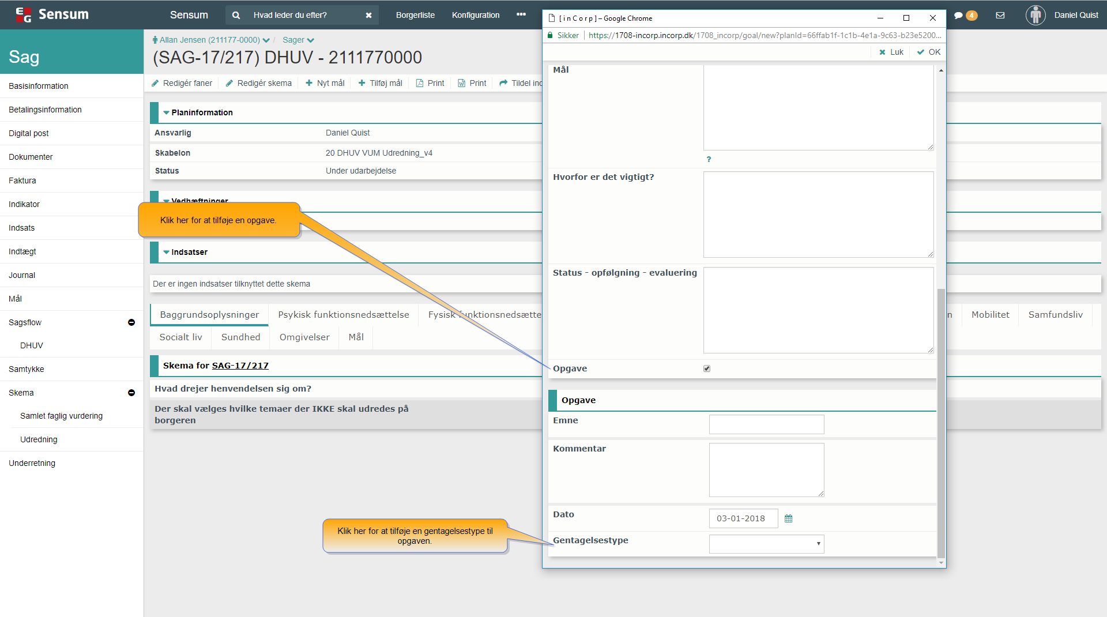Collapse the Skema sidebar group
Image resolution: width=1107 pixels, height=617 pixels.
click(131, 393)
